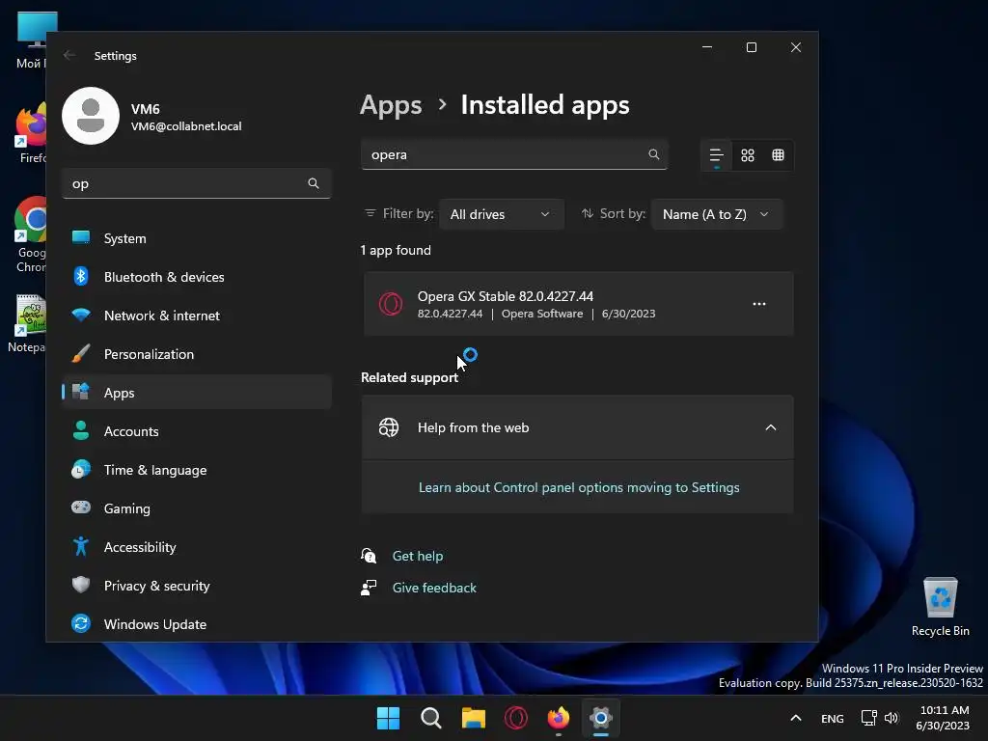Viewport: 988px width, 741px height.
Task: Open Privacy & security settings
Action: coord(197,586)
